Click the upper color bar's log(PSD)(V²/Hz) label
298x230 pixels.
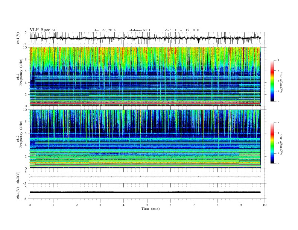[282, 83]
